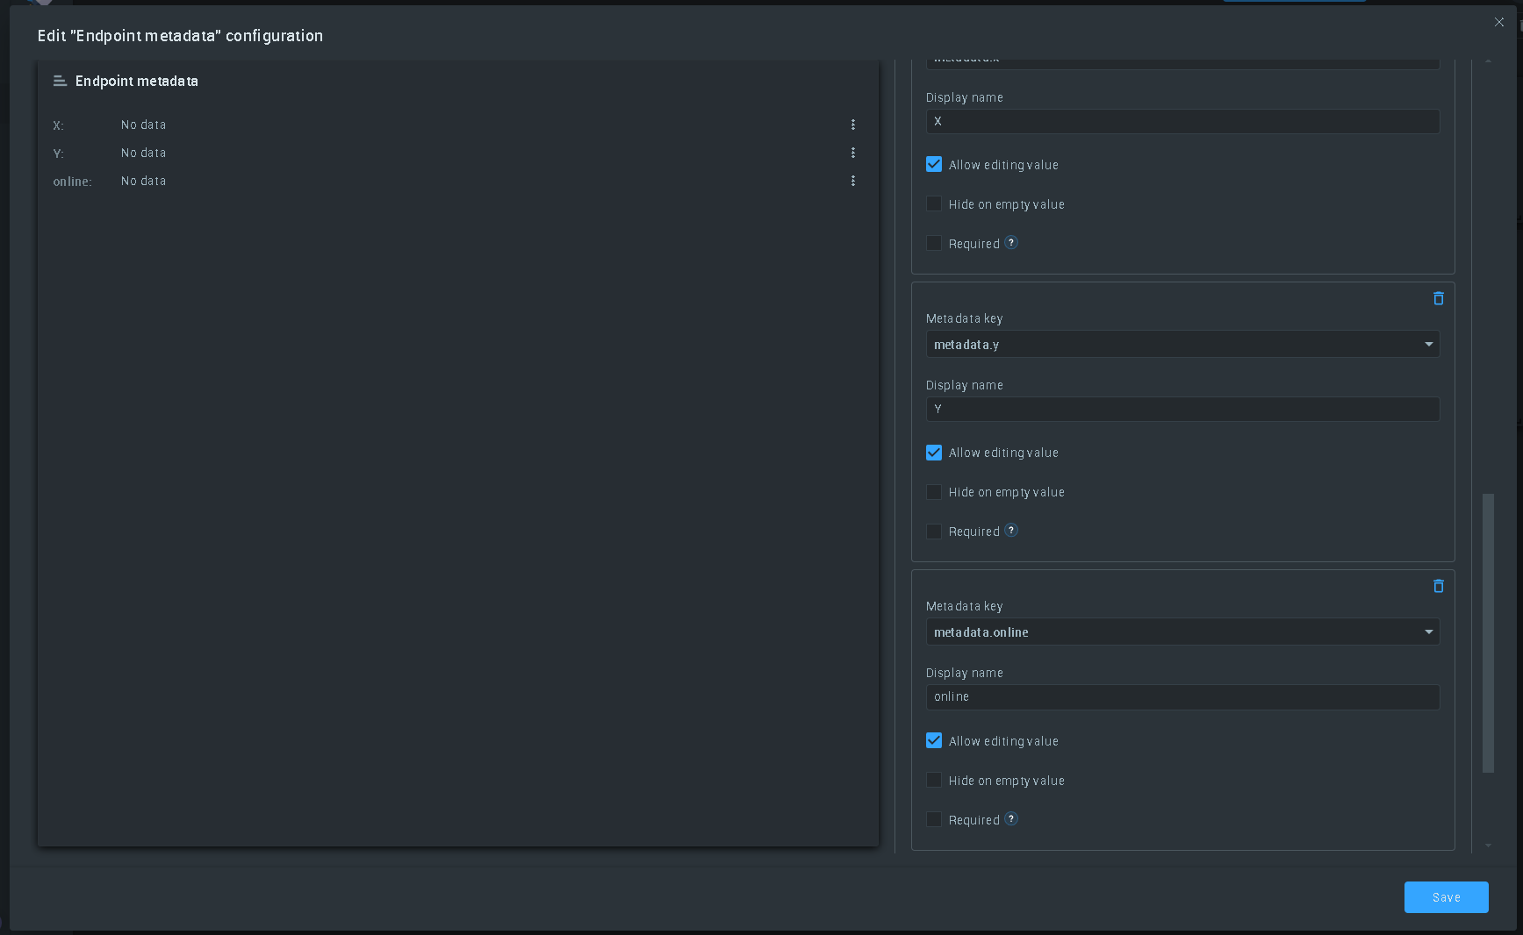Click the settings panel vertical scrollbar

point(1488,632)
